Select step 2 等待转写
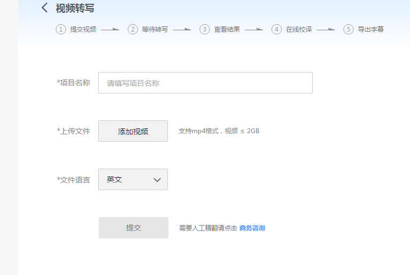The height and width of the screenshot is (275, 410). 148,30
